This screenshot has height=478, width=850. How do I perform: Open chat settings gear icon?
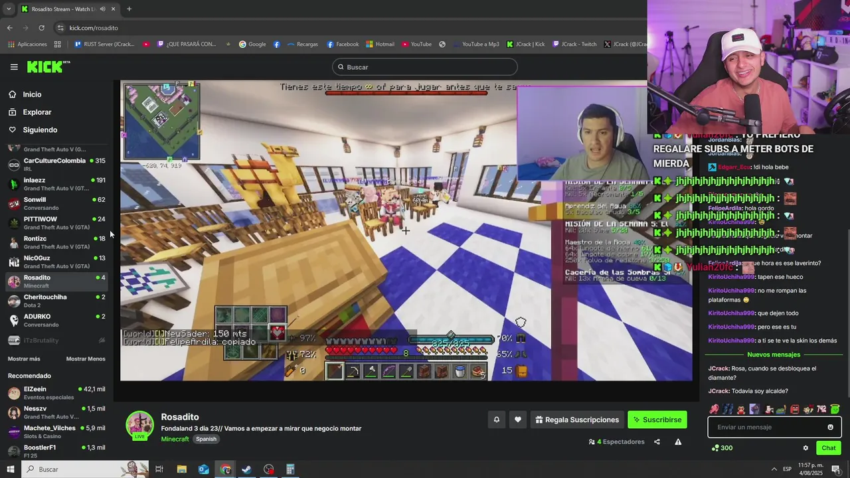pos(806,448)
